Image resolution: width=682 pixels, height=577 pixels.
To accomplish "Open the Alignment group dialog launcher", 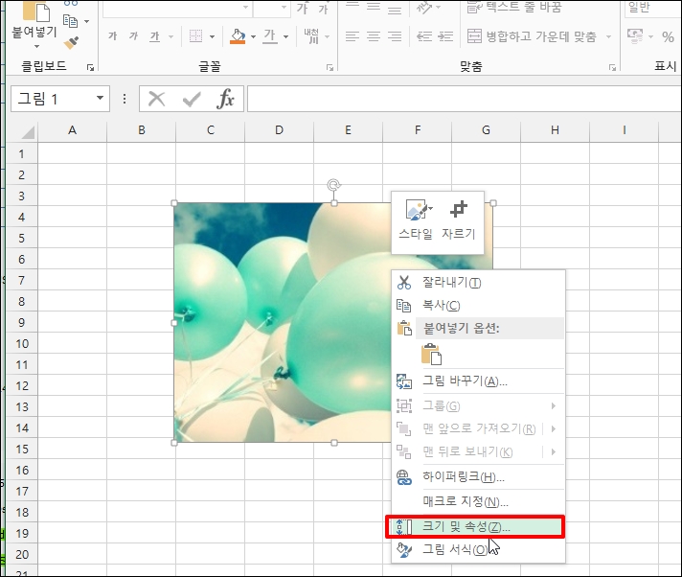I will 612,67.
